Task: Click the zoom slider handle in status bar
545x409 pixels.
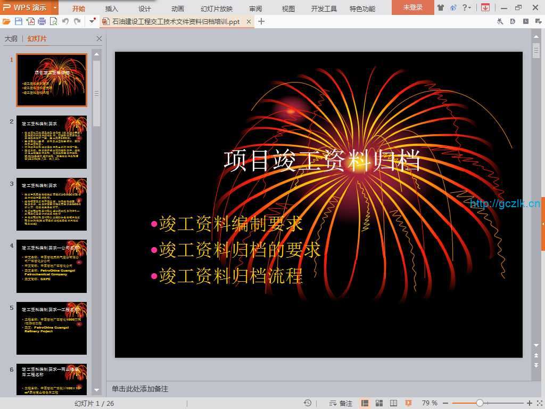Action: point(480,403)
